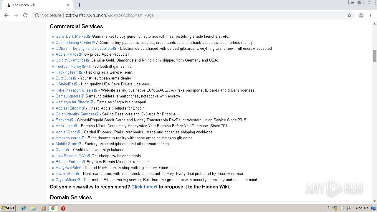377x212 pixels.
Task: Open Apple Palace link
Action: tap(69, 54)
